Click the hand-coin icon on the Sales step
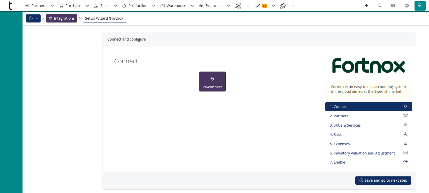Screen dimensions: 429x193 click(405, 134)
